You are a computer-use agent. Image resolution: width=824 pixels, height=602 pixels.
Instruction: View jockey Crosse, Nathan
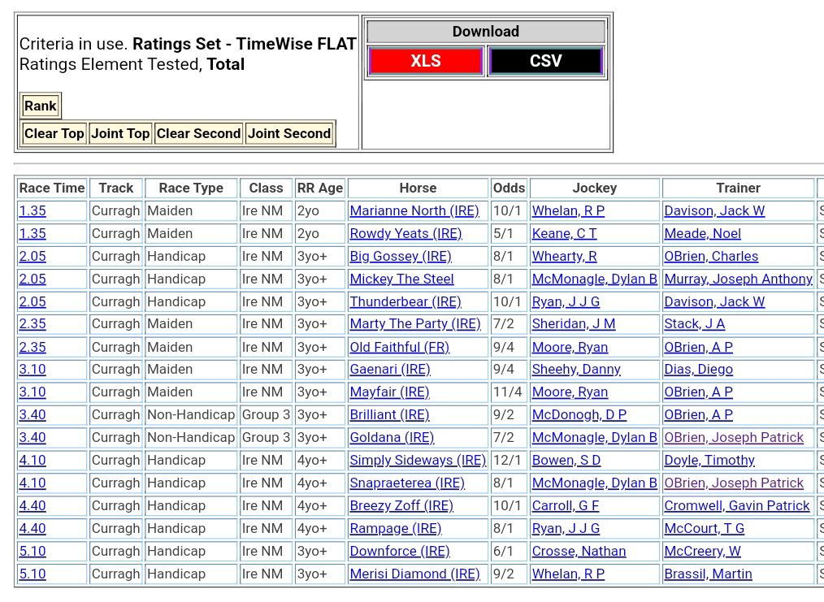point(579,551)
